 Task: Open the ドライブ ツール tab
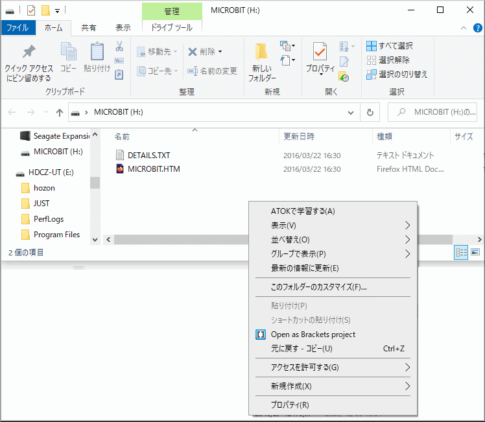click(172, 28)
